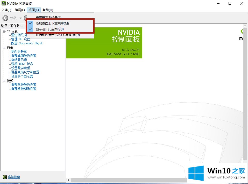
Task: Collapse the 视频 tree node
Action: click(4, 81)
